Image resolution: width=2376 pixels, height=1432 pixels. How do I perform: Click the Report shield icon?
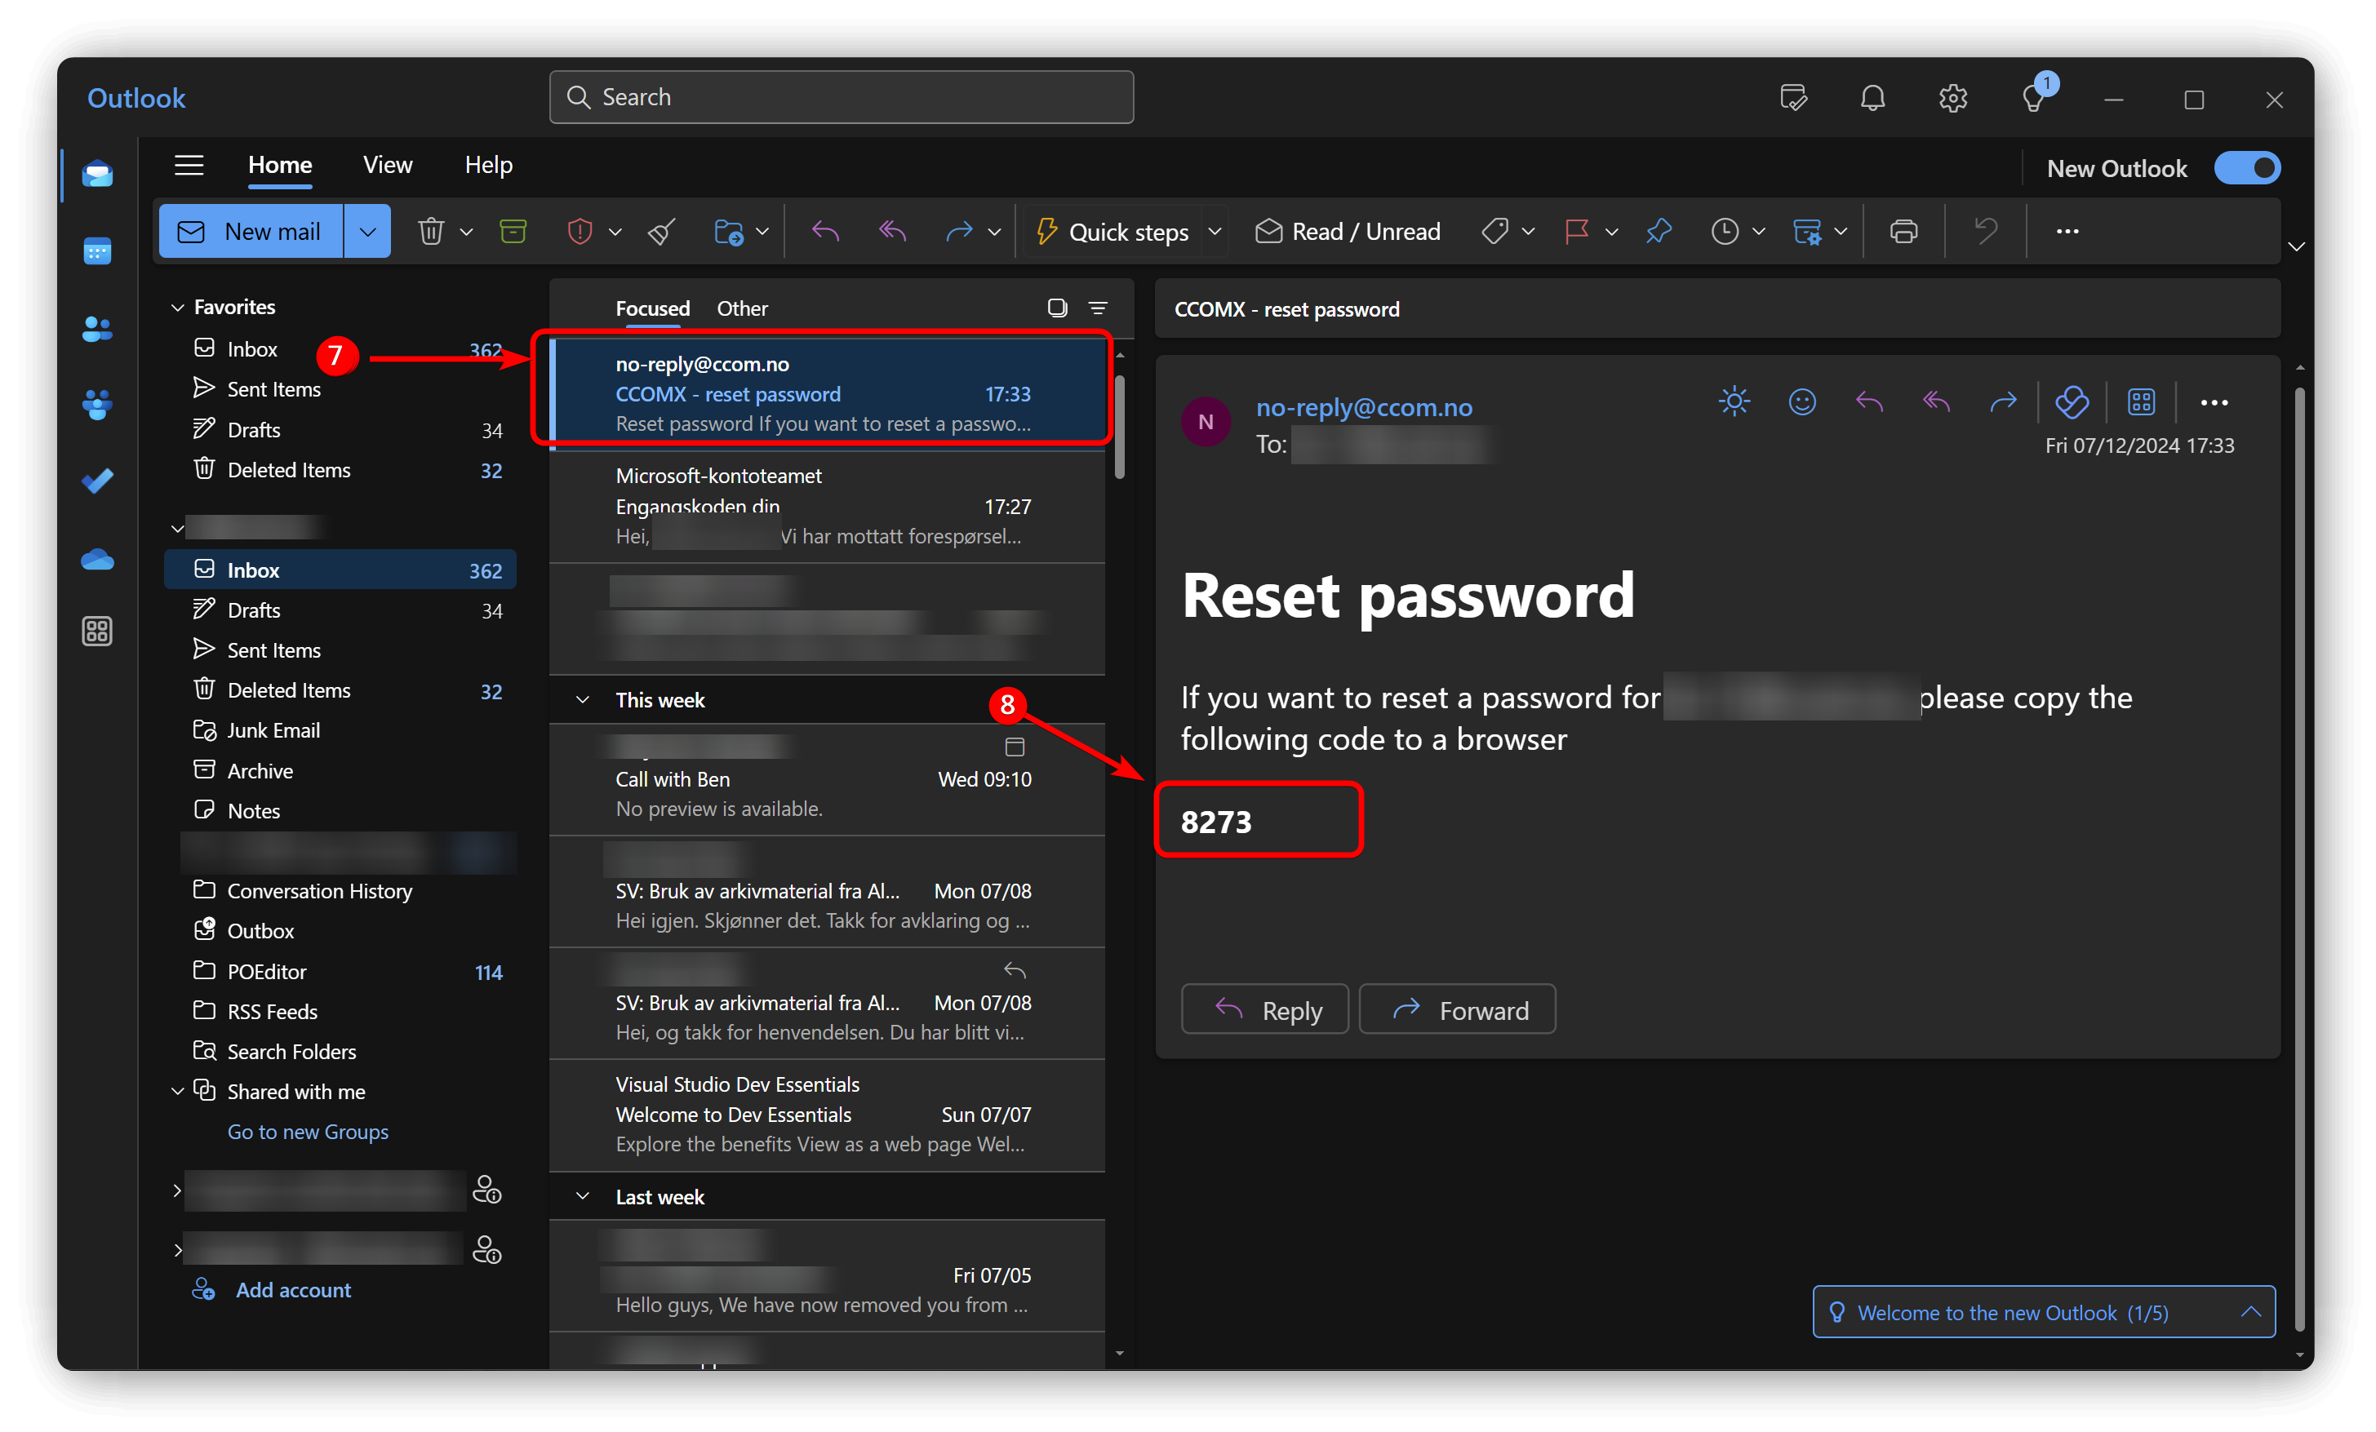pos(580,231)
